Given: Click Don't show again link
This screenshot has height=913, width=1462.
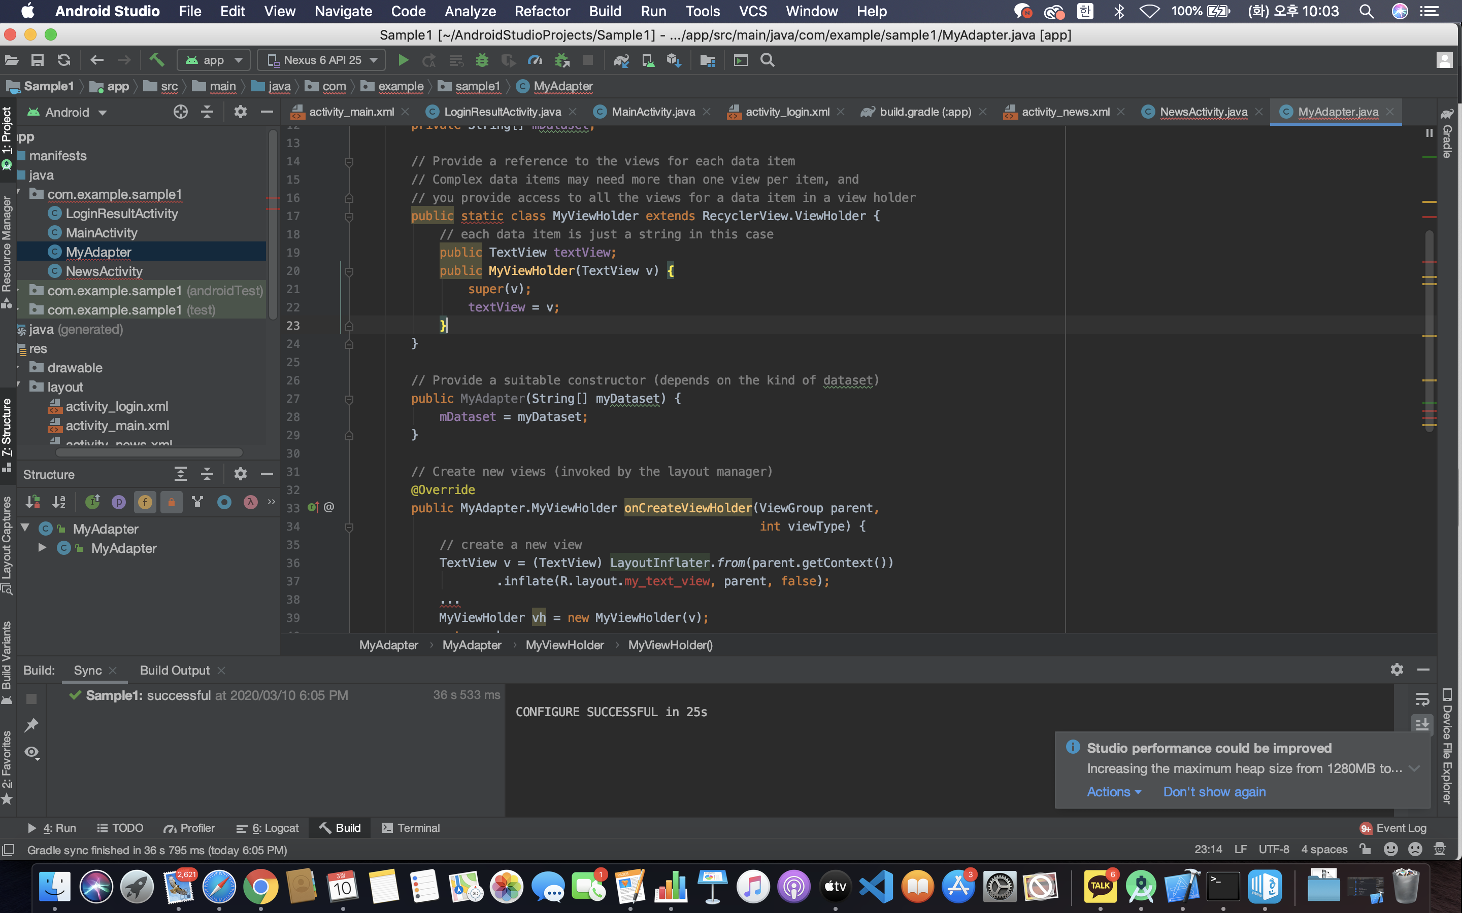Looking at the screenshot, I should coord(1214,792).
